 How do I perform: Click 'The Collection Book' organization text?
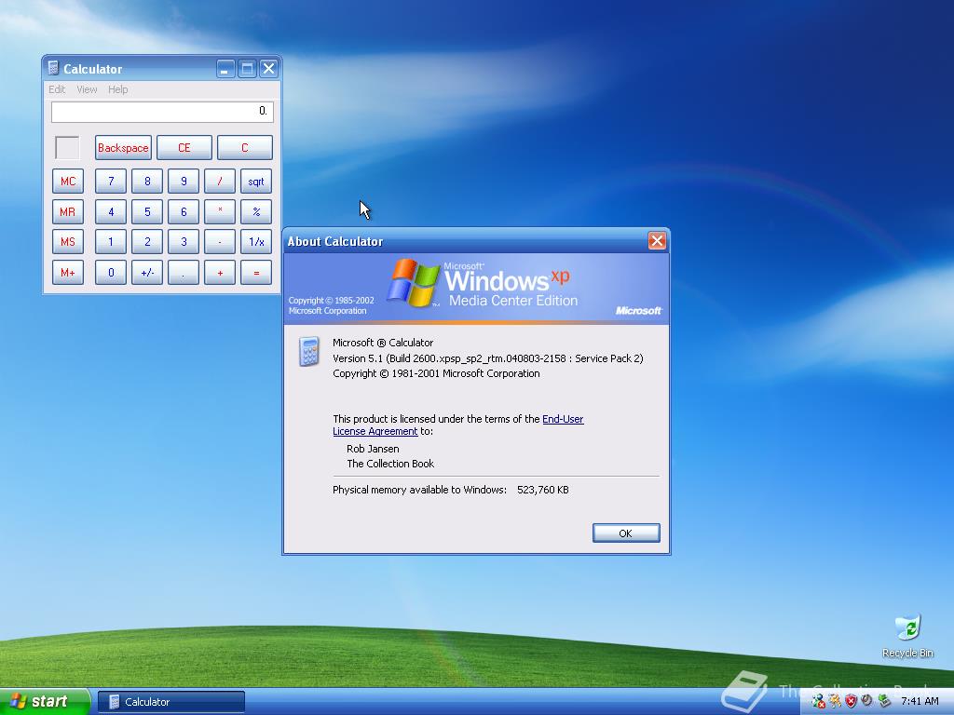pos(390,464)
